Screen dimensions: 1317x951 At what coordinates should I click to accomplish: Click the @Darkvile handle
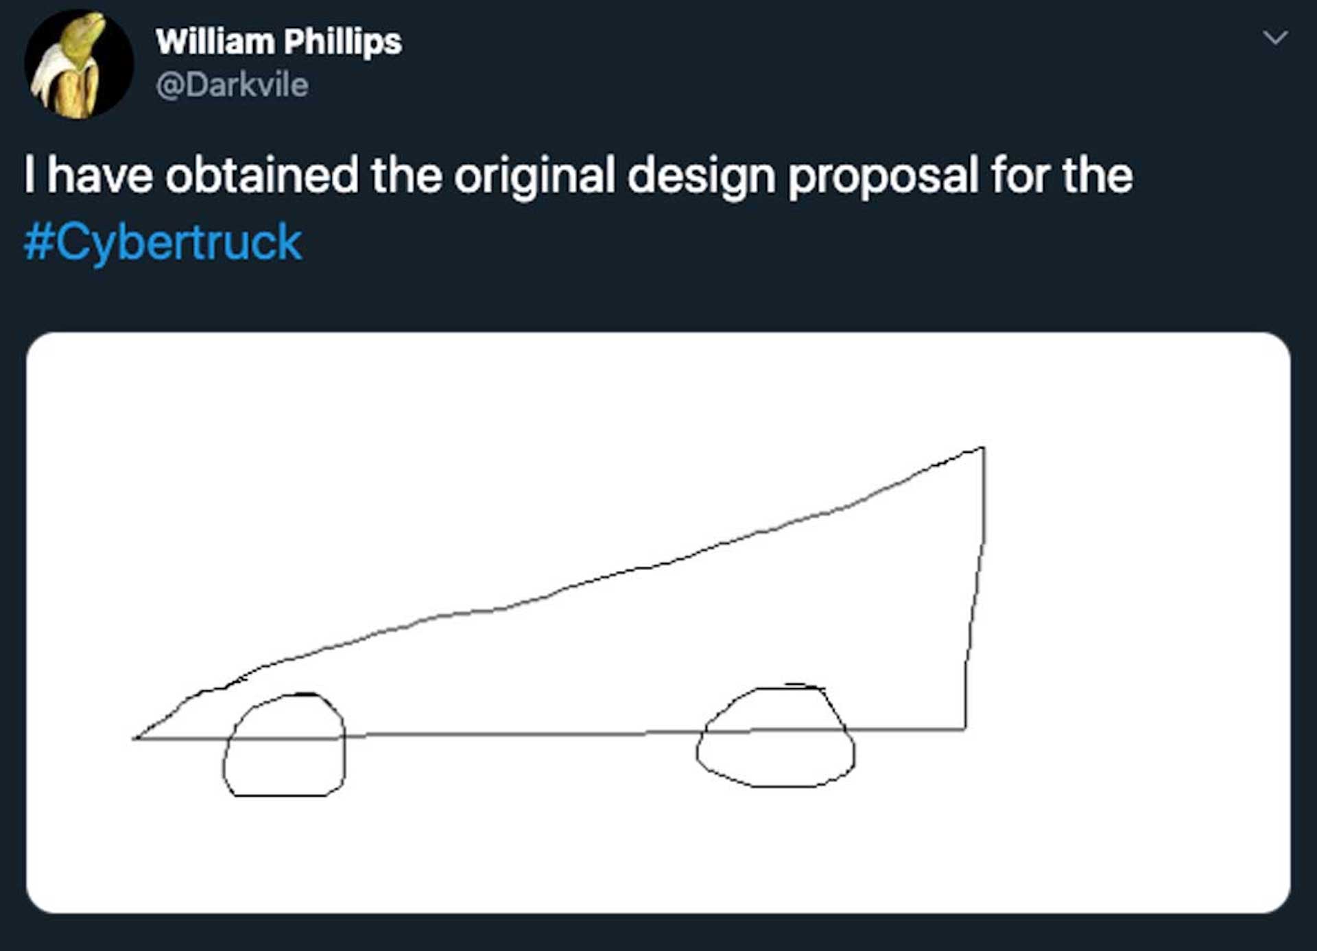point(232,85)
